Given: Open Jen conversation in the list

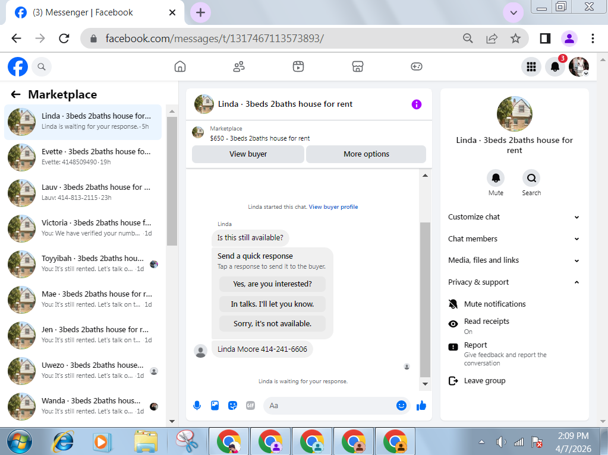Looking at the screenshot, I should click(x=83, y=335).
